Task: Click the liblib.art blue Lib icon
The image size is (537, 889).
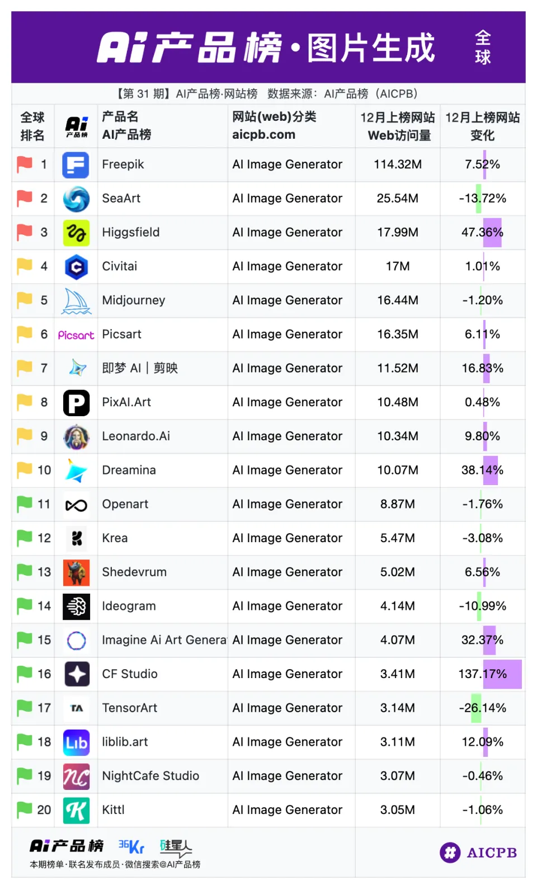Action: pos(76,742)
